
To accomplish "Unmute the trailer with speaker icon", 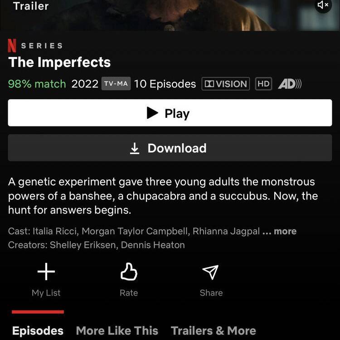I will 323,5.
